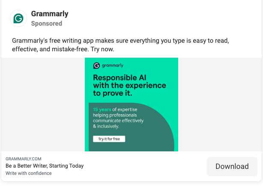Screen dimensions: 263x186
Task: Click the 'helping professionals' banner text
Action: point(115,115)
